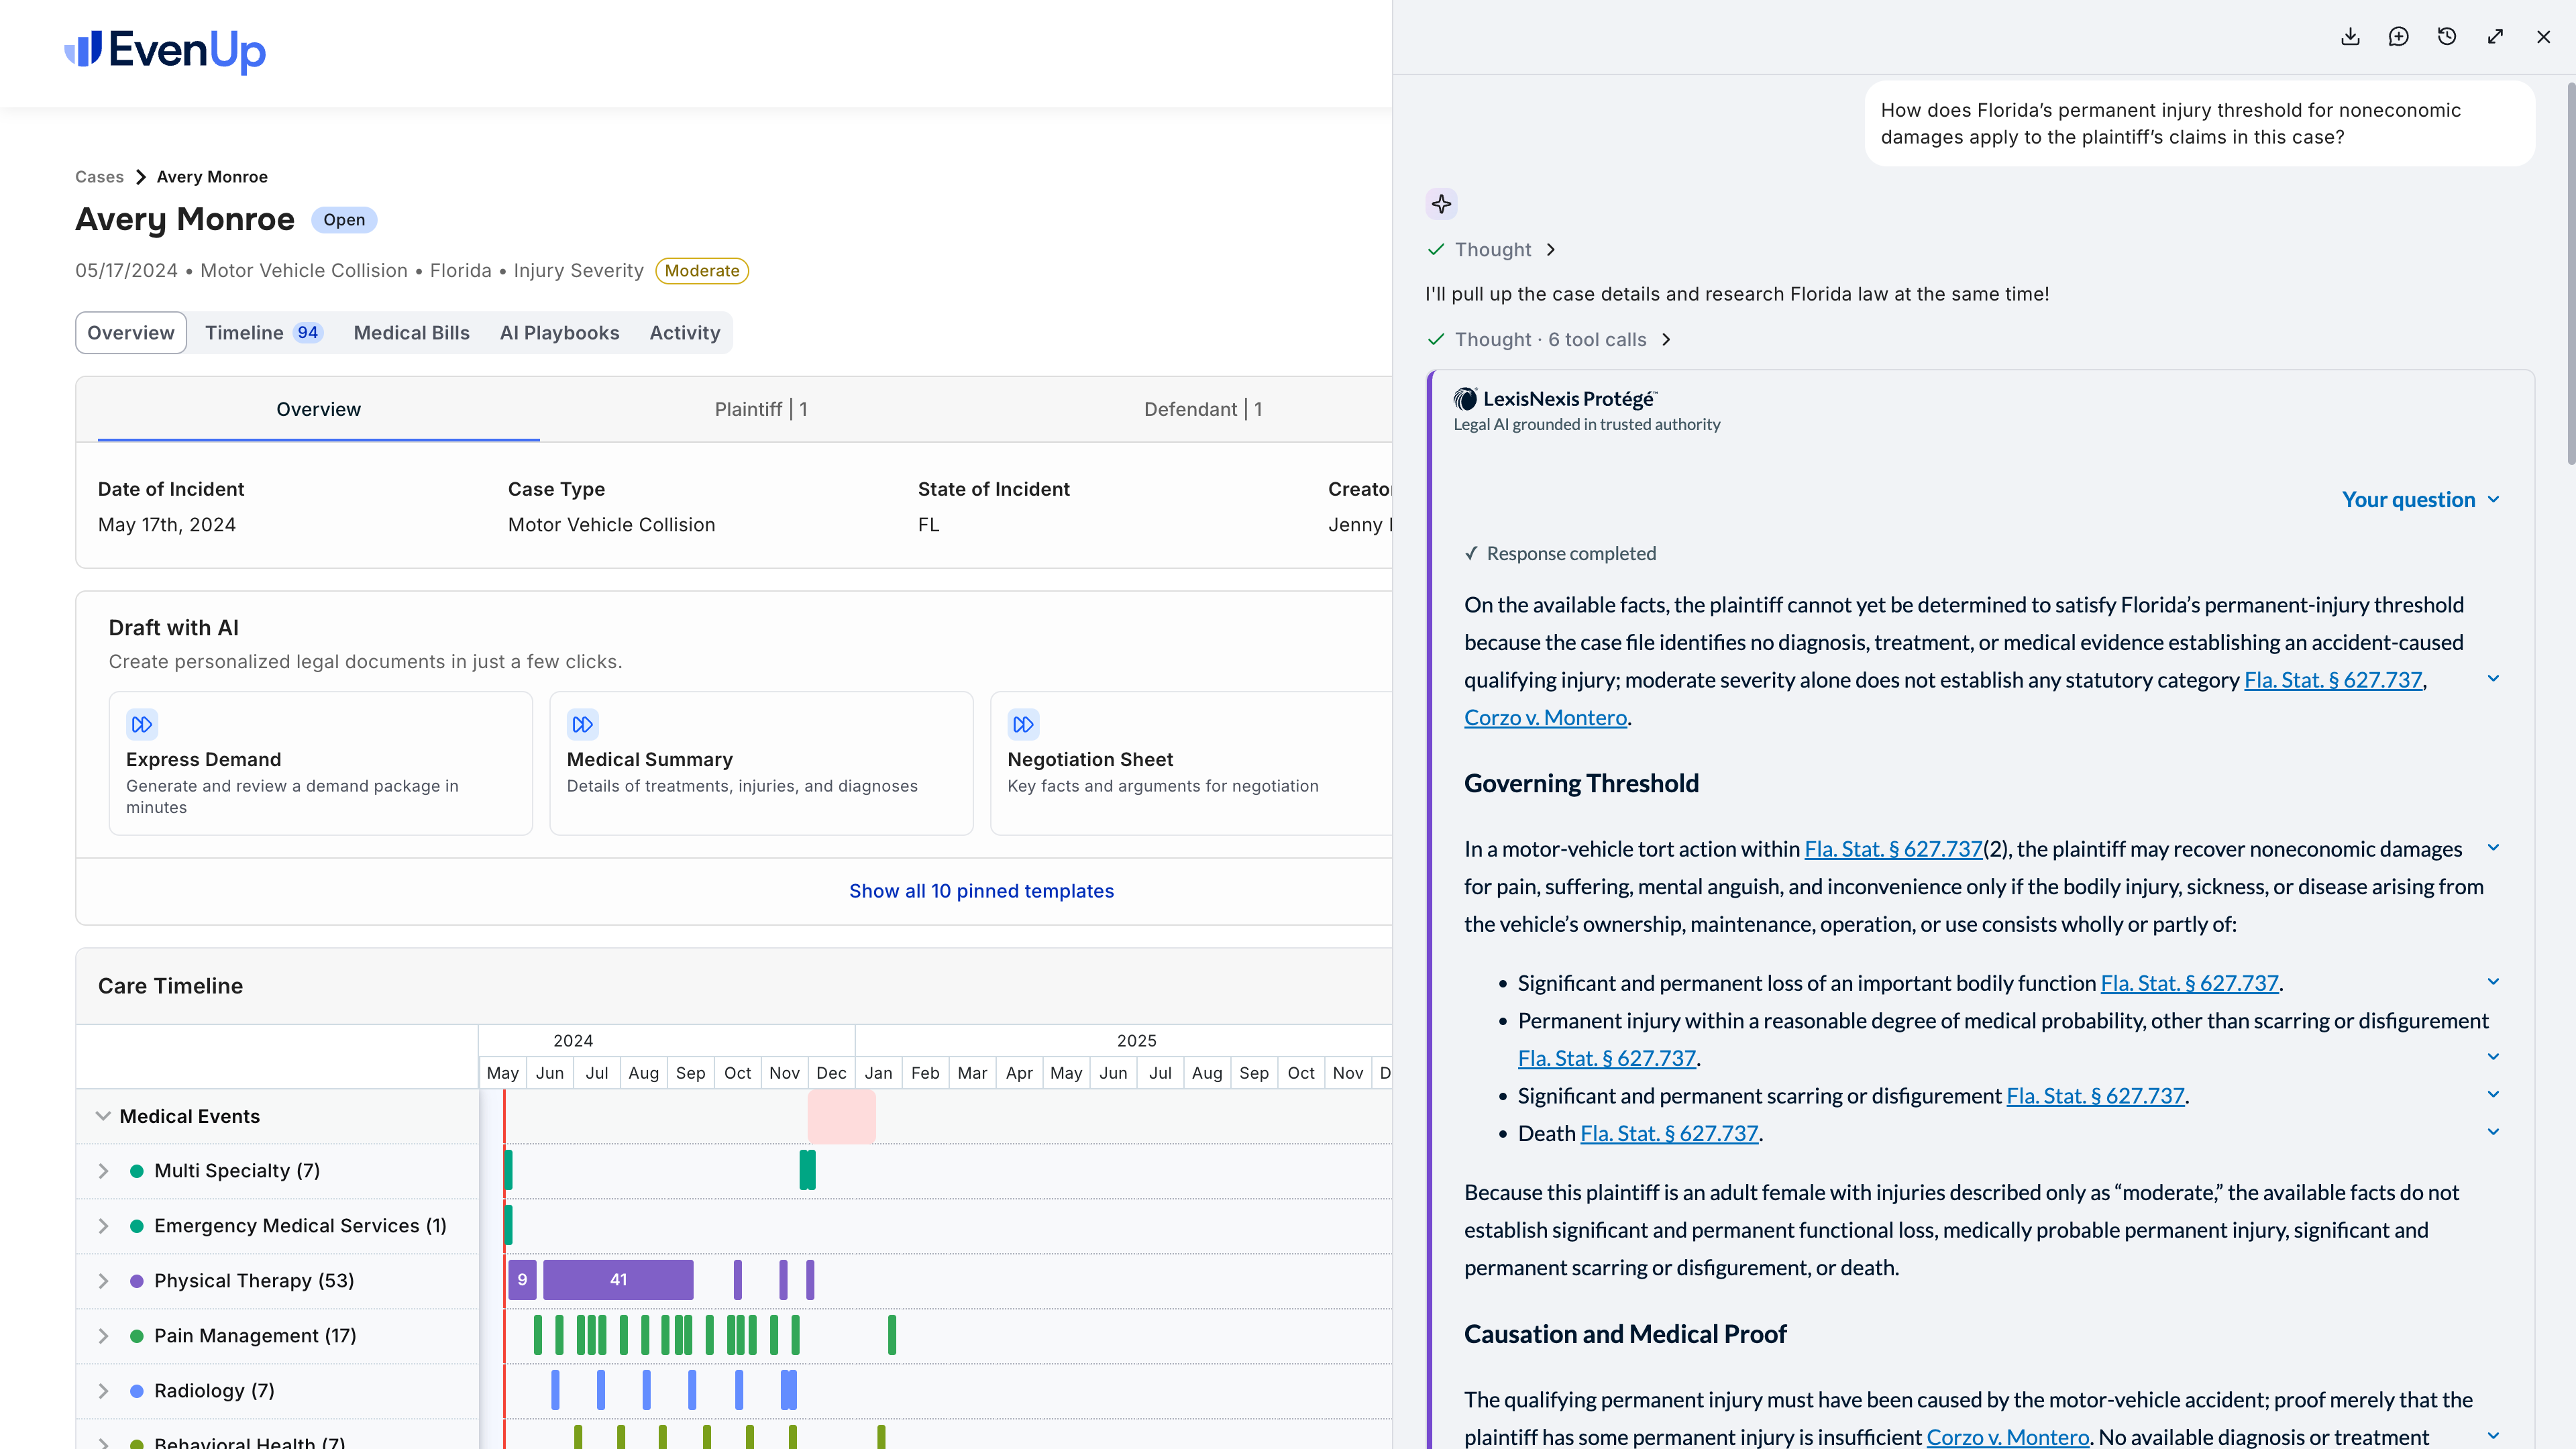This screenshot has height=1449, width=2576.
Task: Close the assistant side panel
Action: tap(2543, 37)
